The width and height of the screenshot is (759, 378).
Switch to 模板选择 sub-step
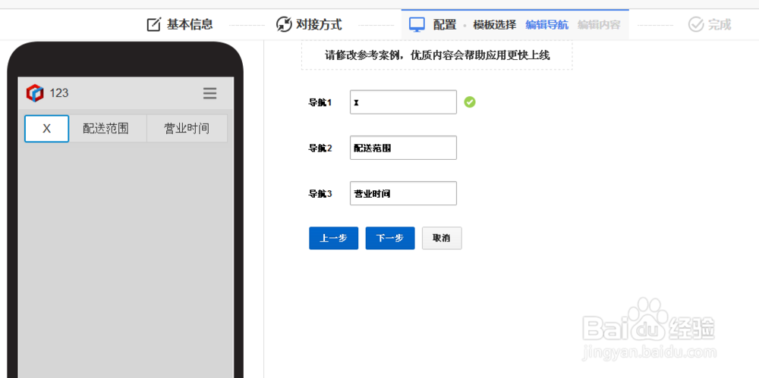pyautogui.click(x=495, y=25)
